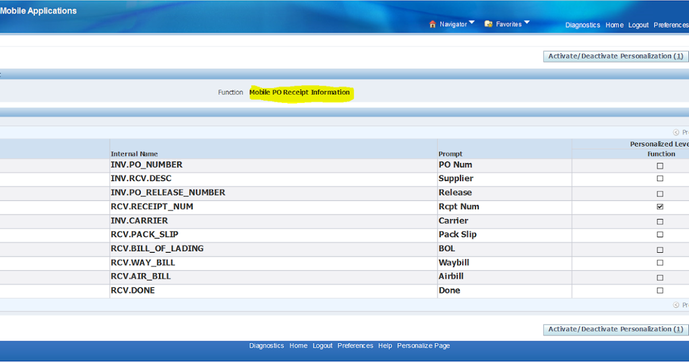Click the Personalize Page footer link
Image resolution: width=689 pixels, height=362 pixels.
pos(423,345)
